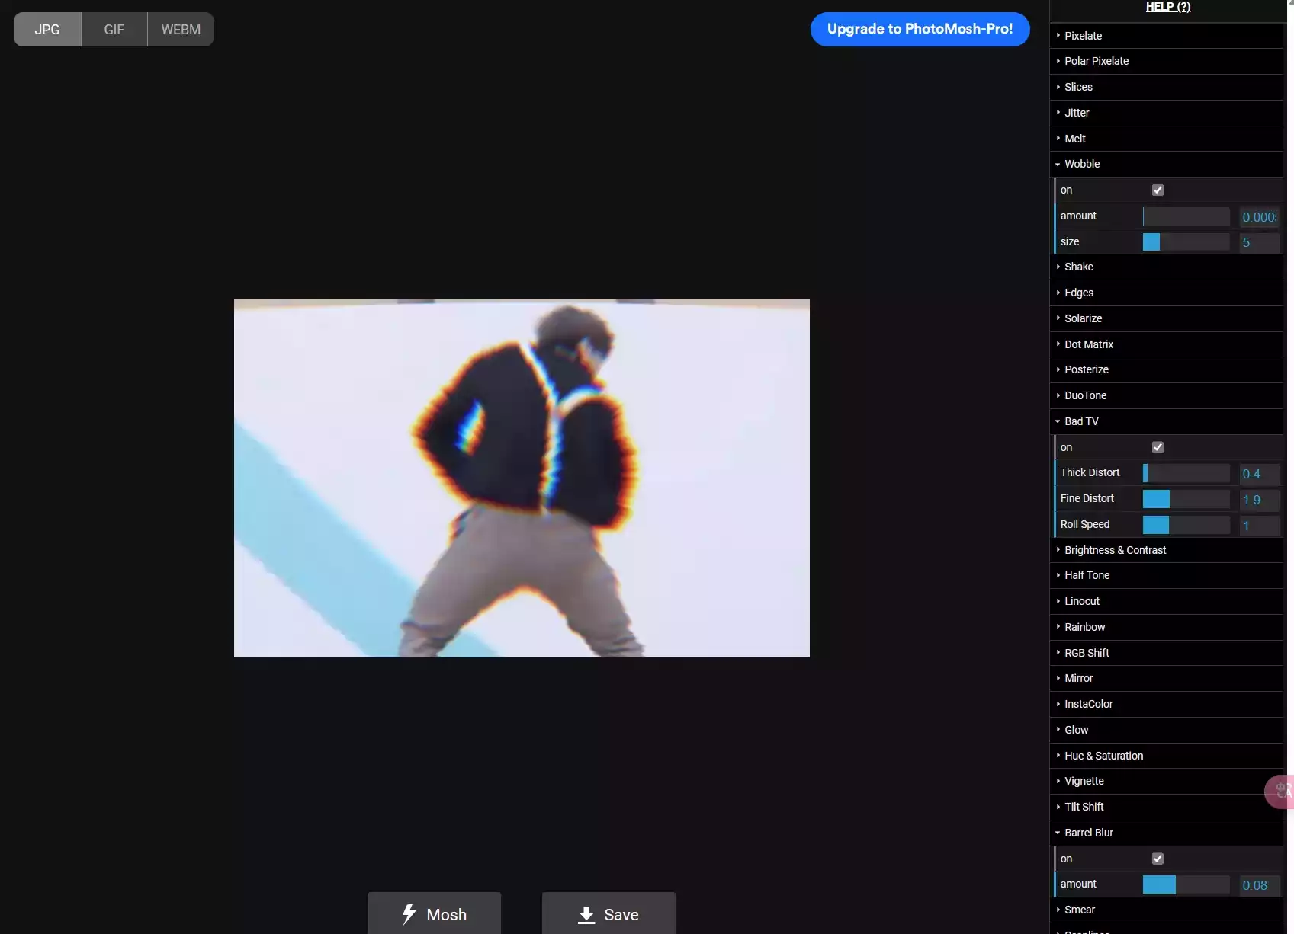This screenshot has height=934, width=1294.
Task: Select the JPG format tab
Action: pyautogui.click(x=47, y=30)
